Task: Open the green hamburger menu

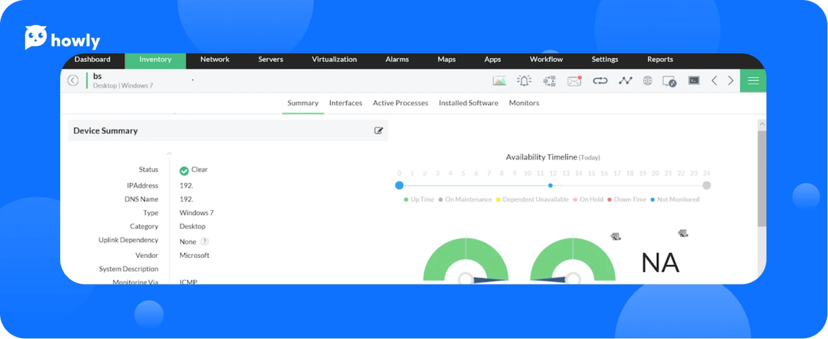Action: point(753,81)
